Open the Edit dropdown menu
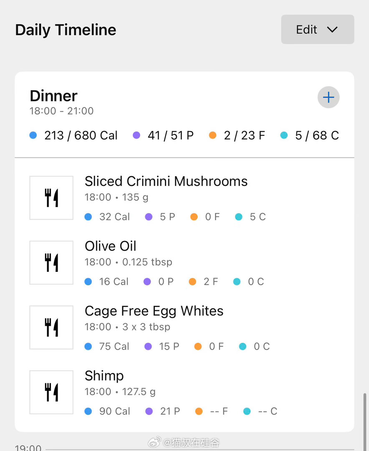 coord(317,30)
